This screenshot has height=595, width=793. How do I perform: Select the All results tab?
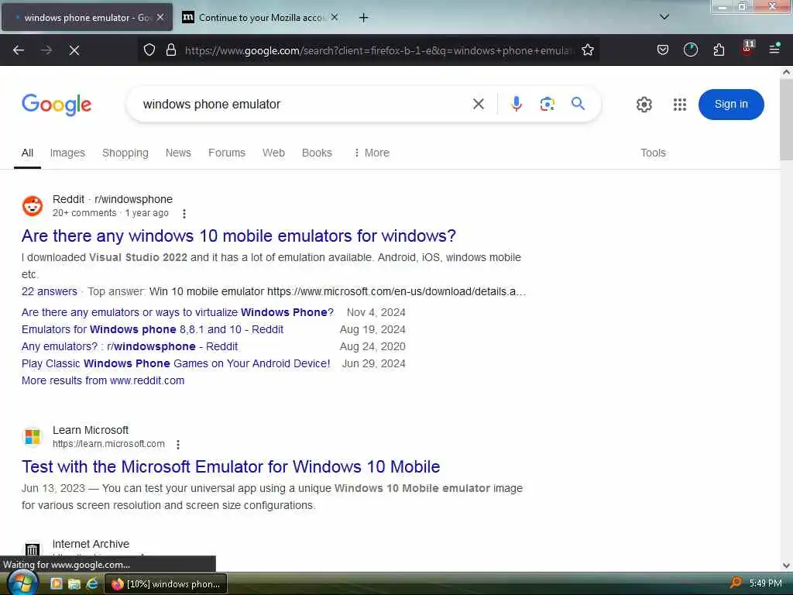27,153
